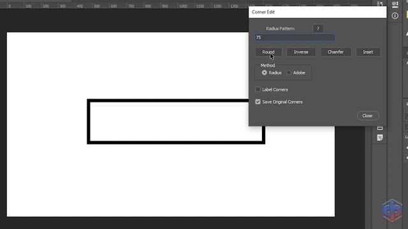Apply Inset corners
Screen dimensions: 408x229
click(368, 52)
